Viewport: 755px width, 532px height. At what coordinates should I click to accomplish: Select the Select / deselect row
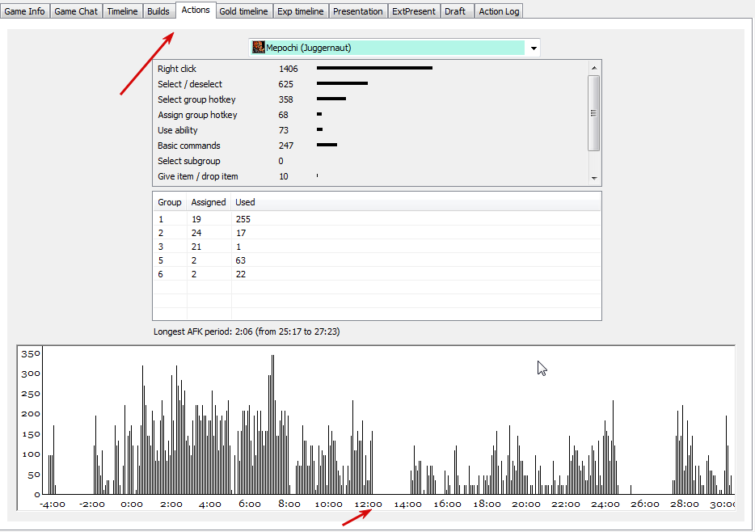point(369,84)
